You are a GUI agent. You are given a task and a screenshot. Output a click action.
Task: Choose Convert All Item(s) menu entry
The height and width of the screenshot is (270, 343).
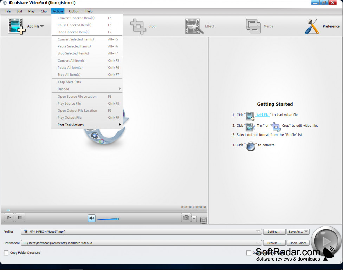coord(87,60)
